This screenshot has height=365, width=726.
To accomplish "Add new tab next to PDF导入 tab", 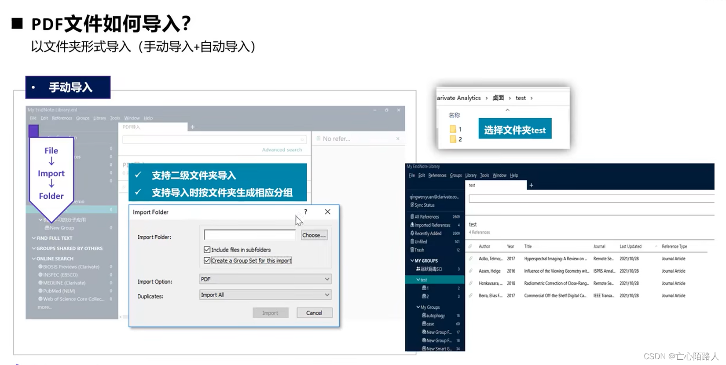I will coord(192,127).
